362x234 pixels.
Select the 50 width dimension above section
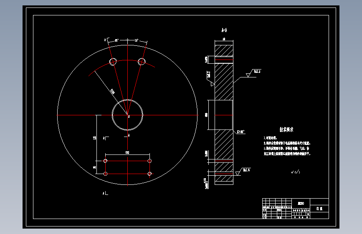224,39
